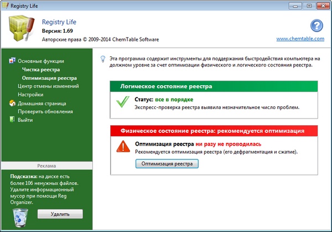Click the Подсказка hint text
This screenshot has height=232, width=332.
coord(44,189)
